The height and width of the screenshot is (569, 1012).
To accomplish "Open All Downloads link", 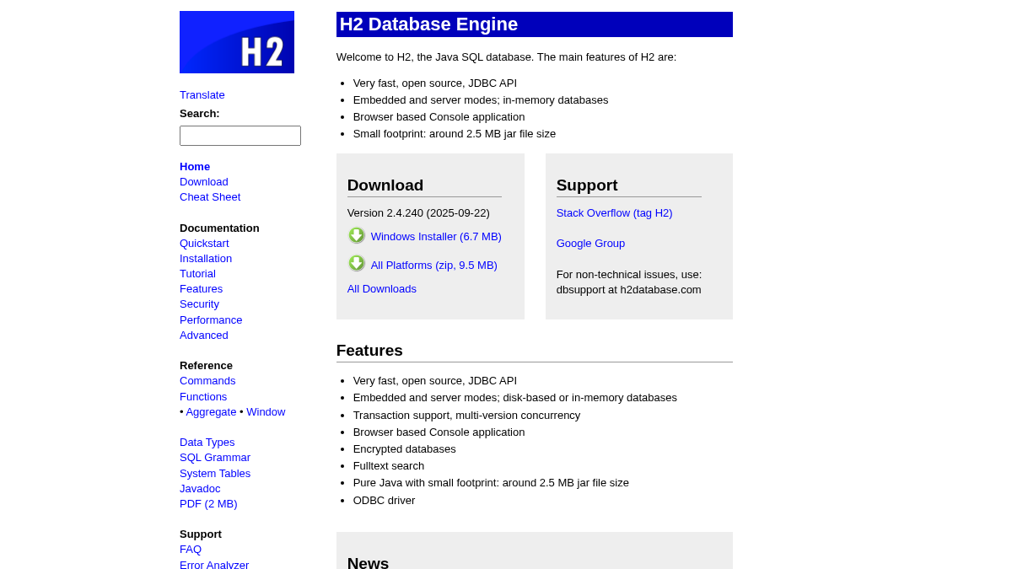I will [382, 289].
